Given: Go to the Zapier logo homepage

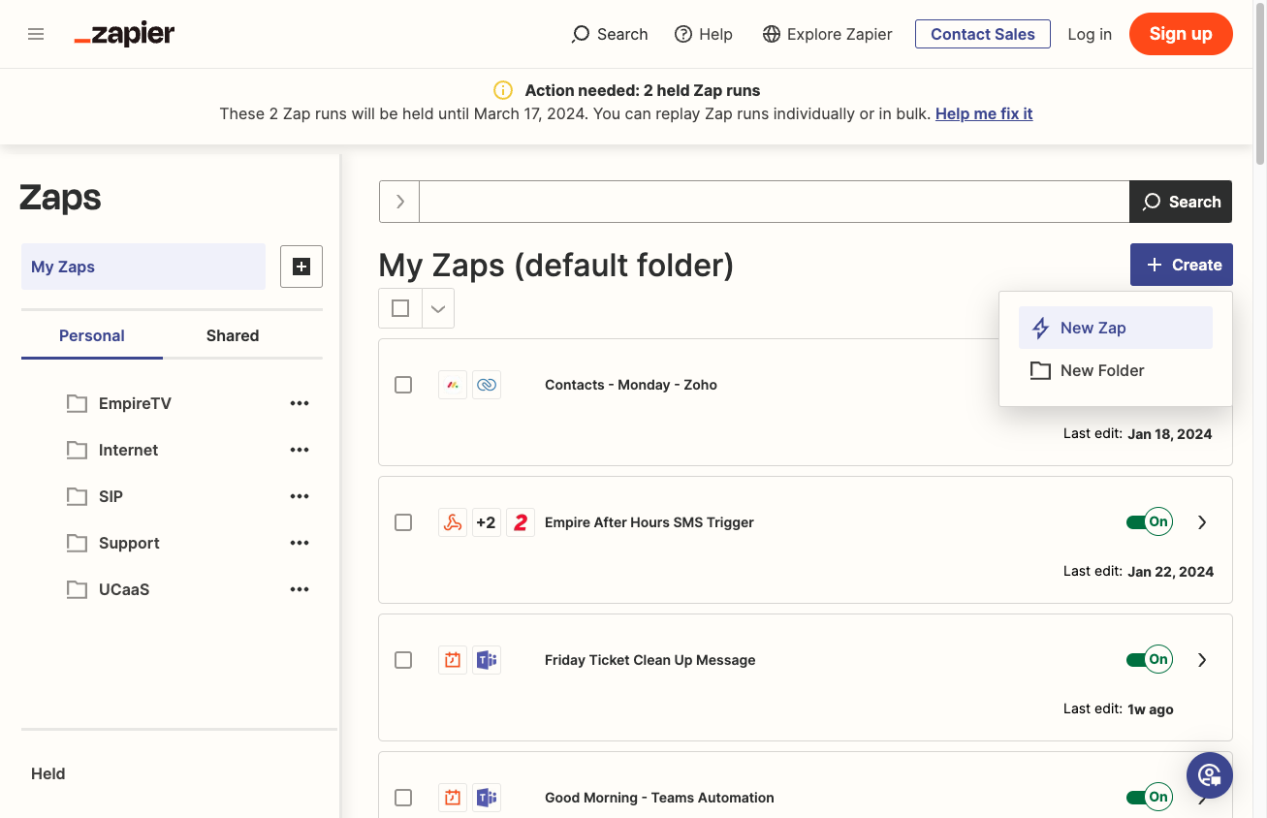Looking at the screenshot, I should point(124,34).
